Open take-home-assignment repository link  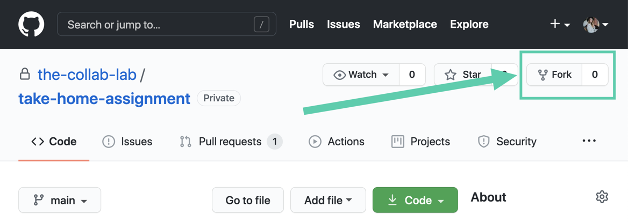(x=104, y=98)
